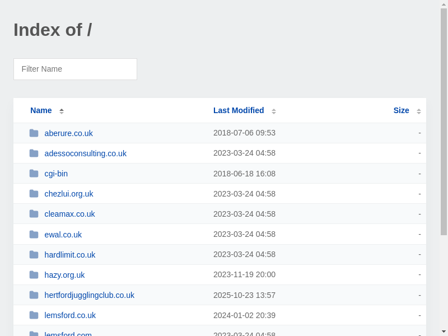Click the folder icon for cleamax.co.uk
This screenshot has width=448, height=336.
(x=34, y=214)
